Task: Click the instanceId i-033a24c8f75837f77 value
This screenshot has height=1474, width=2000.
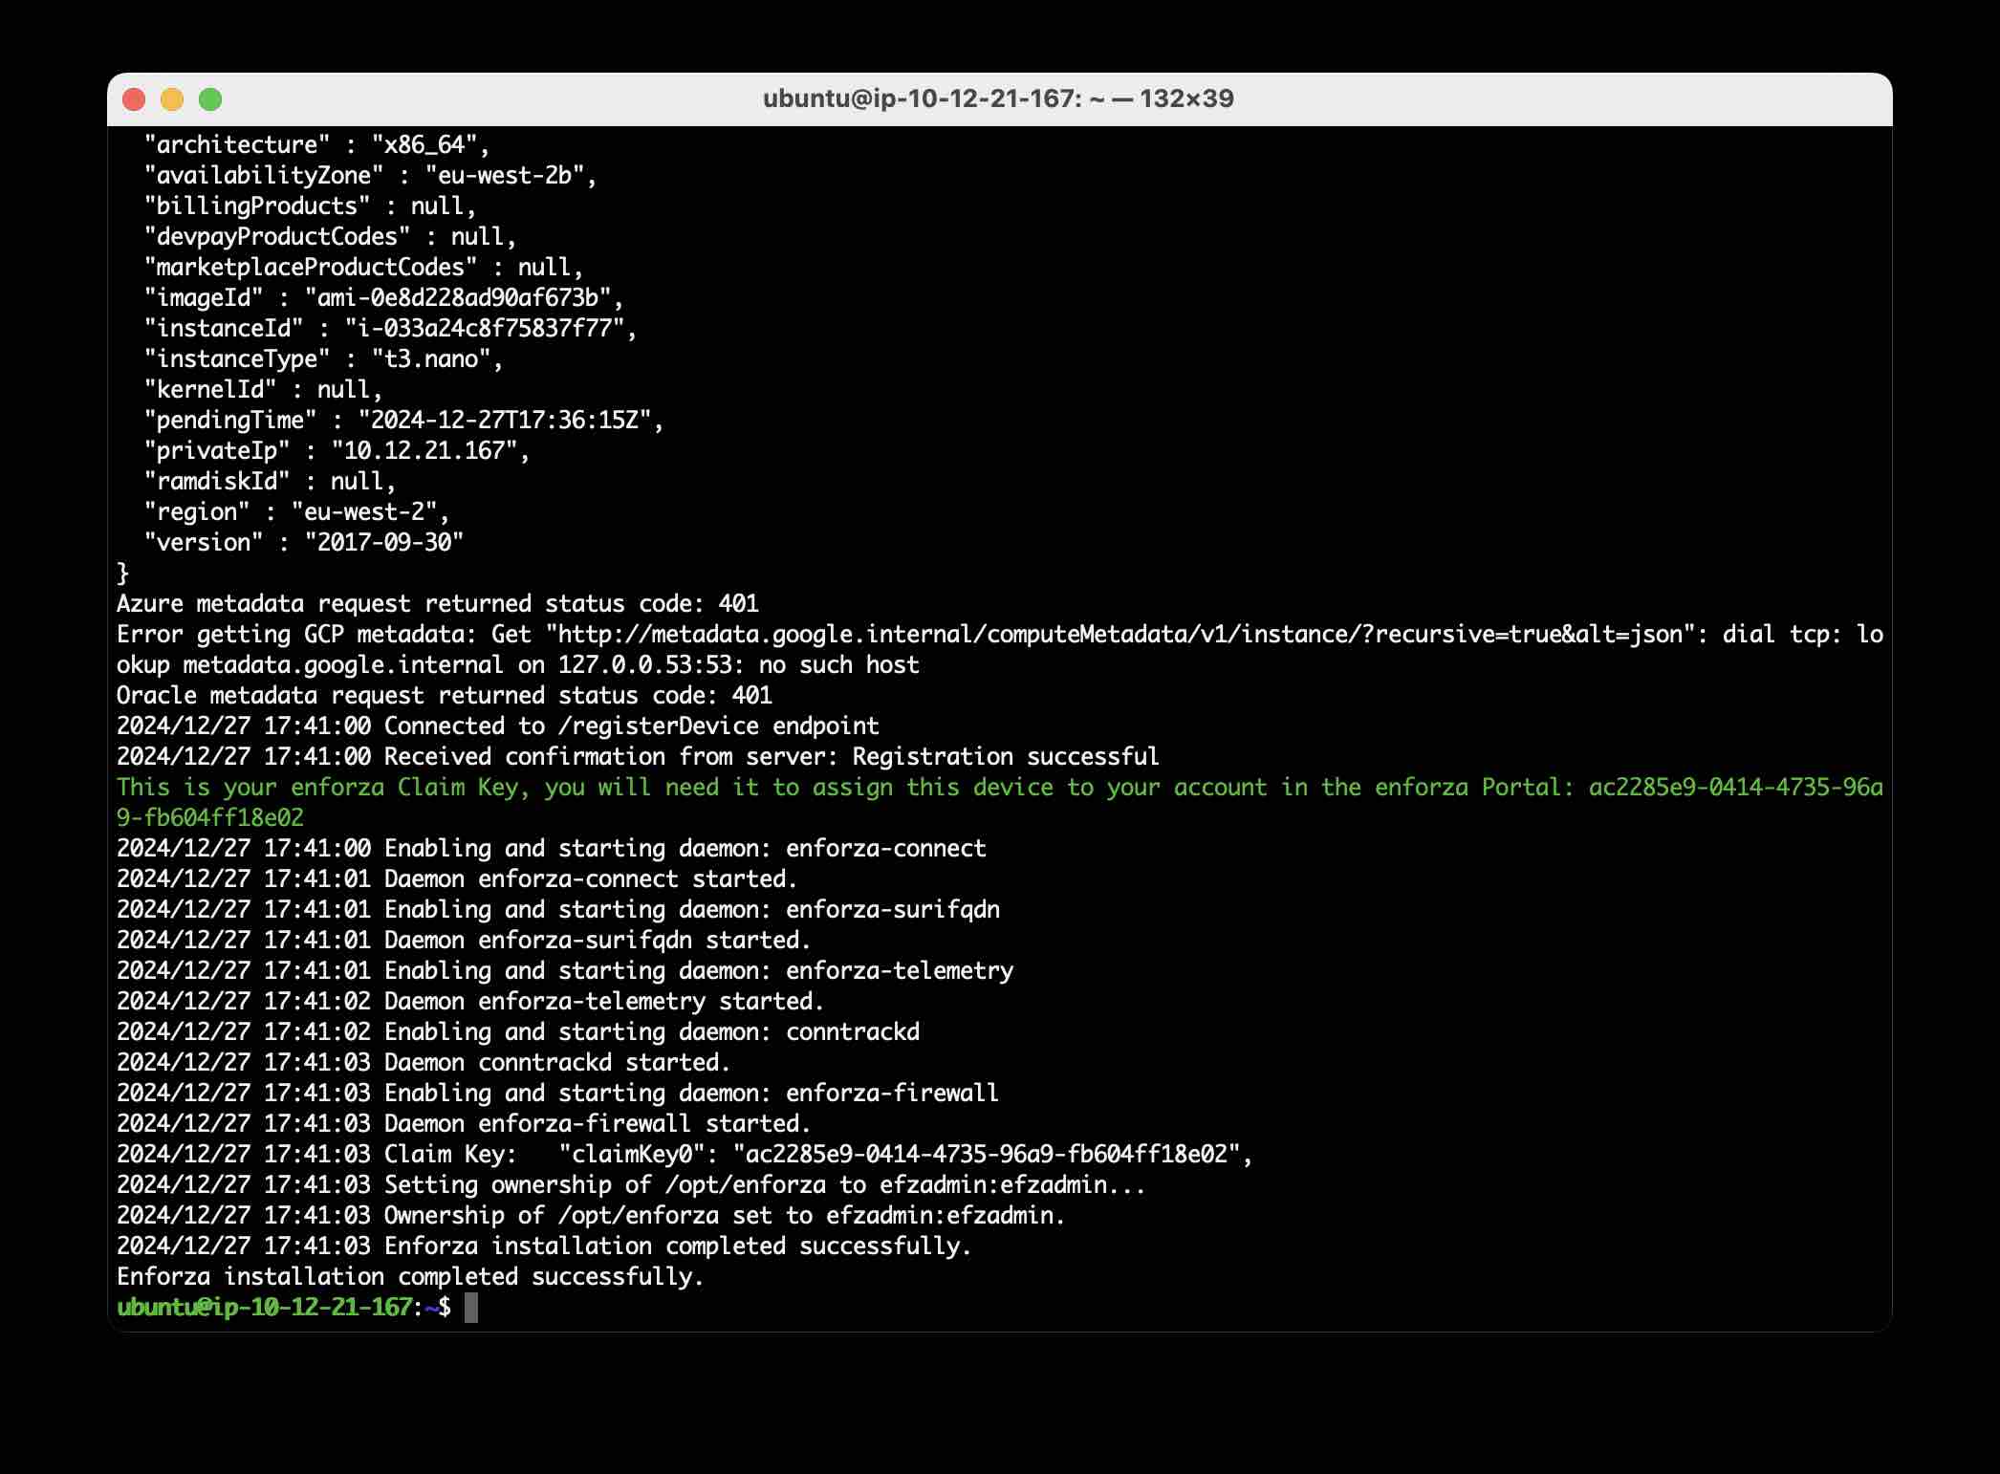Action: (485, 328)
